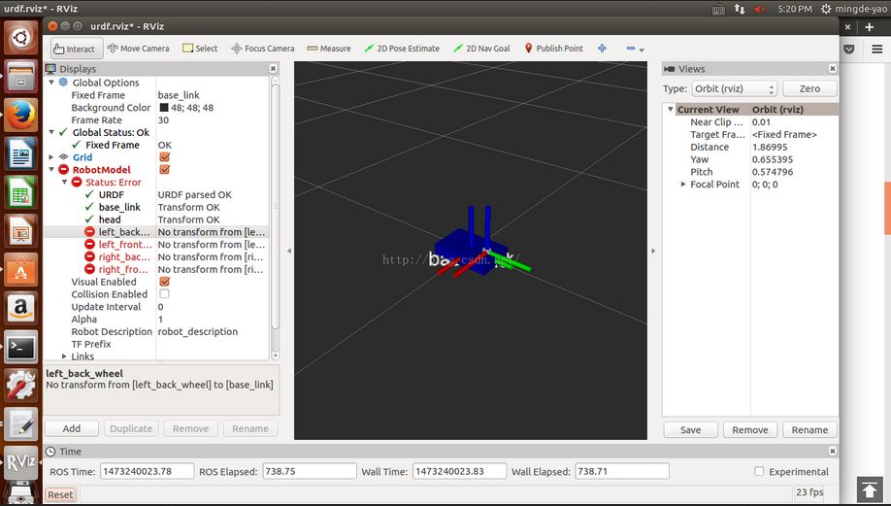The width and height of the screenshot is (891, 506).
Task: Toggle the Grid display checkbox
Action: [165, 157]
